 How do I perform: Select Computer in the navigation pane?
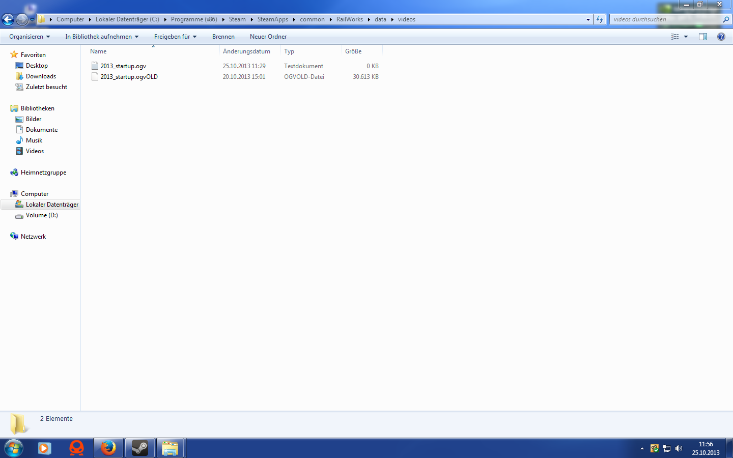(x=35, y=194)
